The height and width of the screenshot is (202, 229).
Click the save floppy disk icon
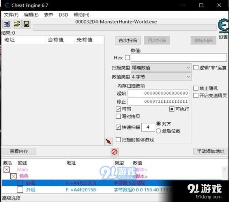click(26, 24)
